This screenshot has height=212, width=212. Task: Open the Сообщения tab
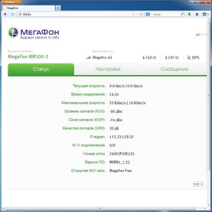(174, 69)
